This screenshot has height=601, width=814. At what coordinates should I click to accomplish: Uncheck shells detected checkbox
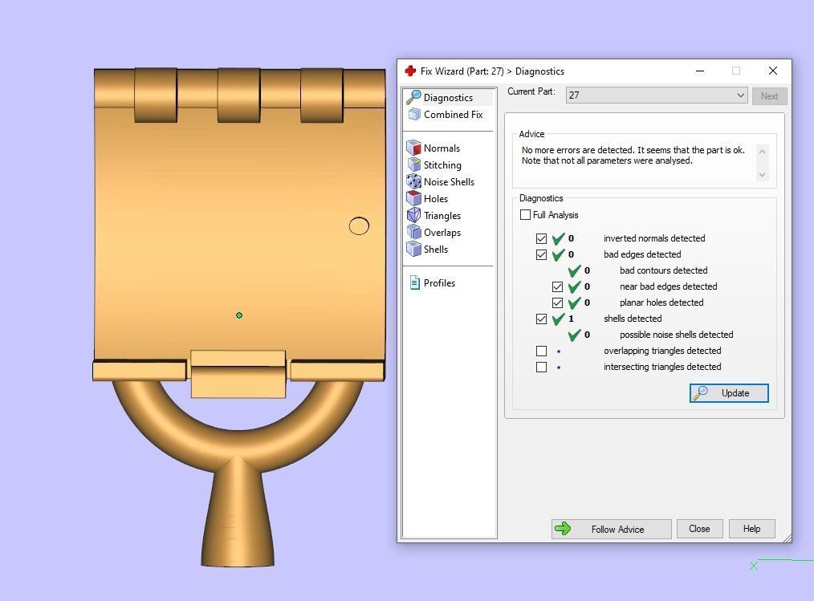541,319
